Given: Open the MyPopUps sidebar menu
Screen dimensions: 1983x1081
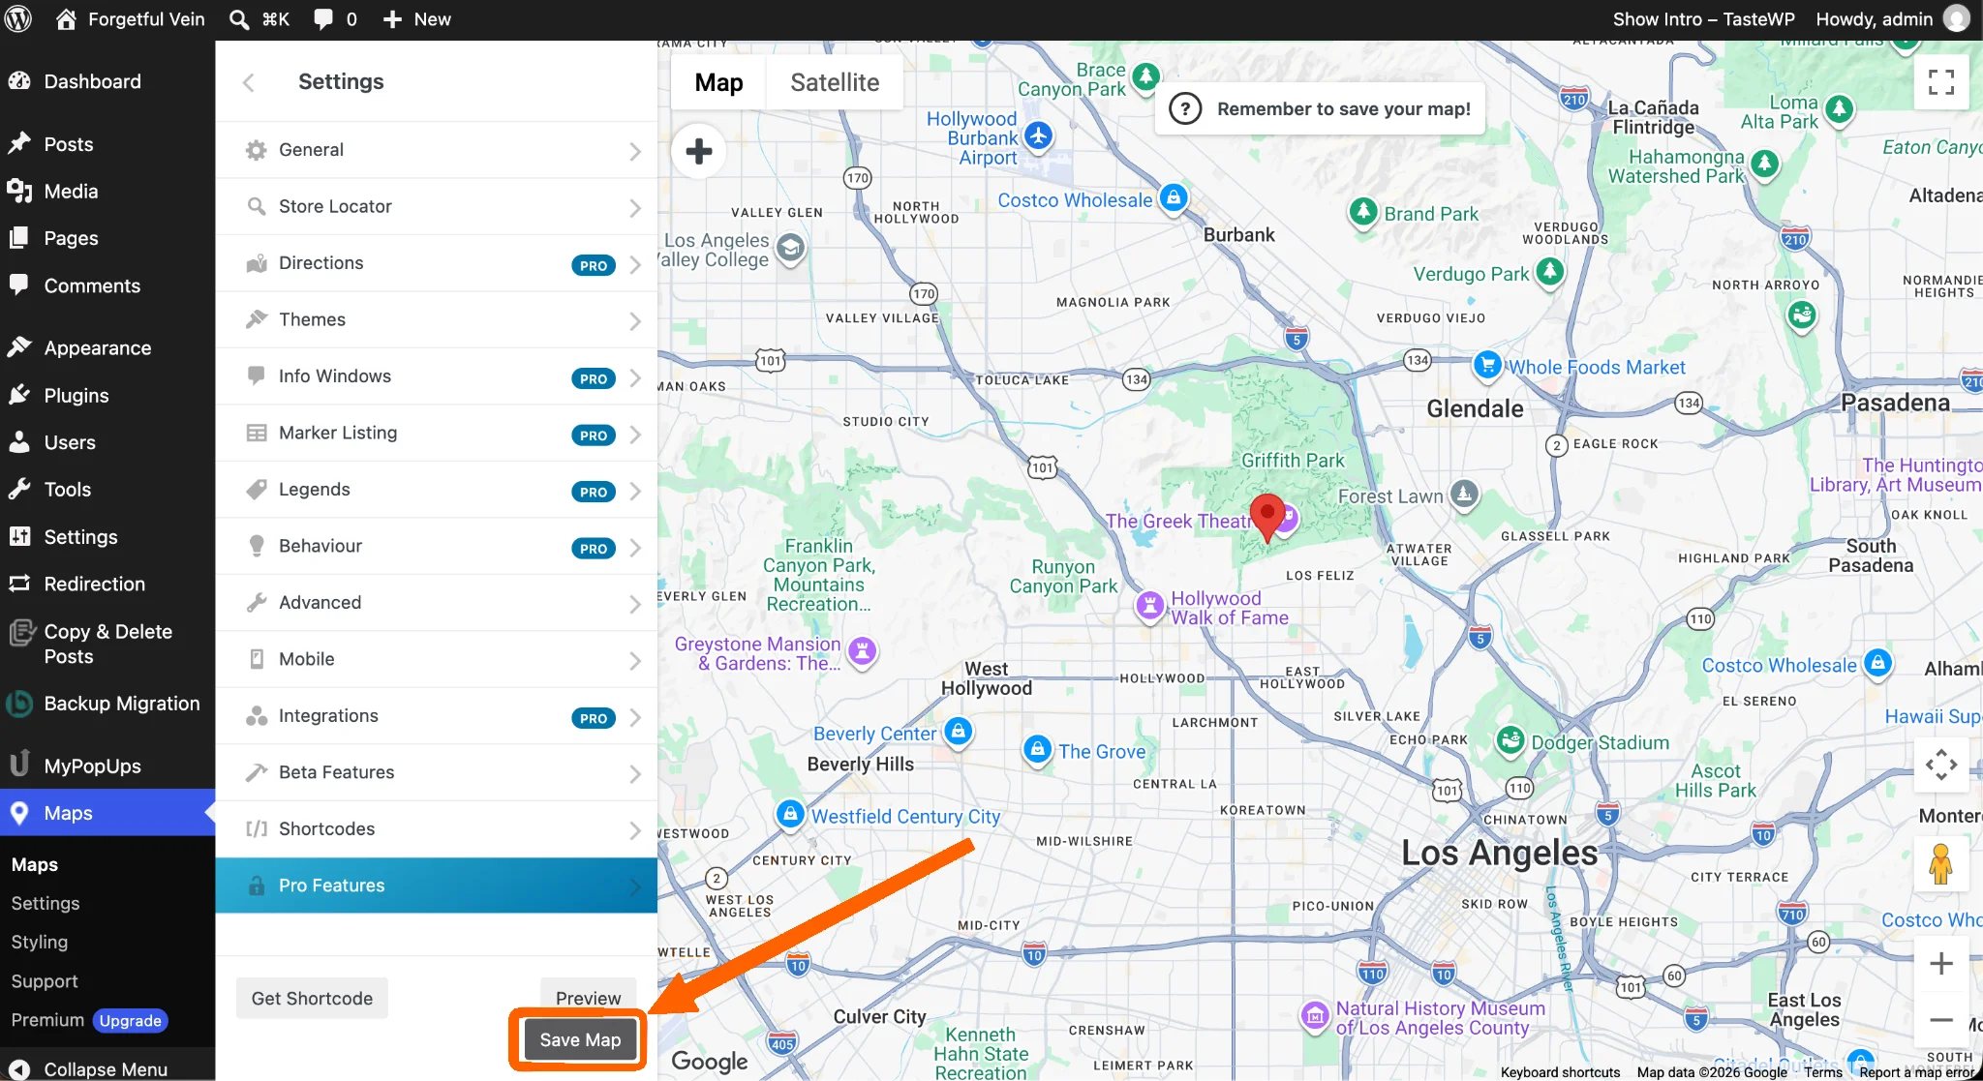Looking at the screenshot, I should [92, 766].
